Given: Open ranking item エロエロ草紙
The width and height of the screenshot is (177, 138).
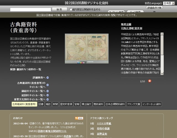Looking at the screenshot, I should point(104,124).
